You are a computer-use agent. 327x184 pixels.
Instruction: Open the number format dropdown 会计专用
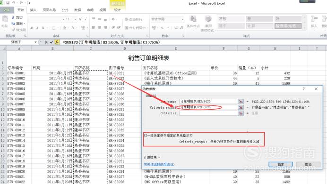[183, 19]
